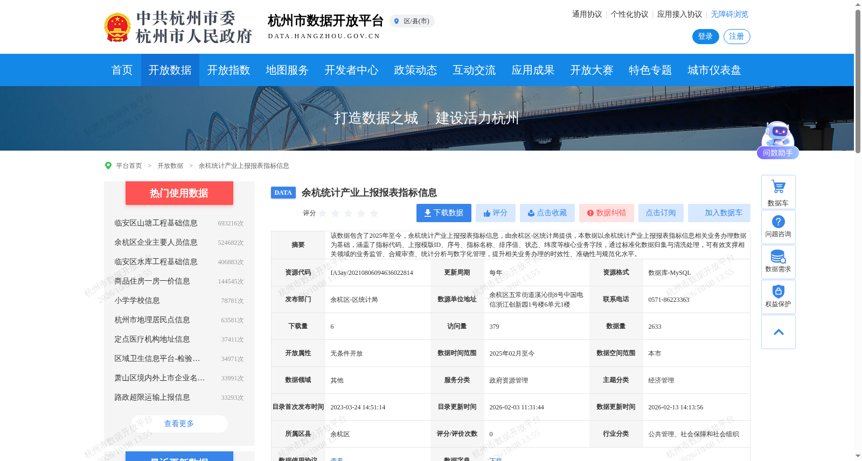Enable 无障碍浏览 accessibility browsing

click(x=729, y=15)
